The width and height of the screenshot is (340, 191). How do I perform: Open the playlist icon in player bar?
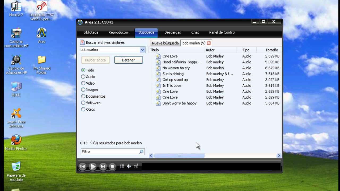(x=122, y=167)
